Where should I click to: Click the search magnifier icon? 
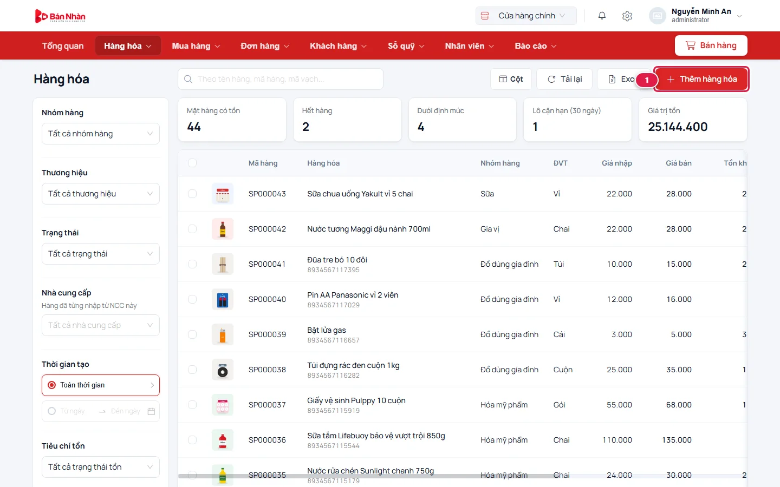coord(188,79)
